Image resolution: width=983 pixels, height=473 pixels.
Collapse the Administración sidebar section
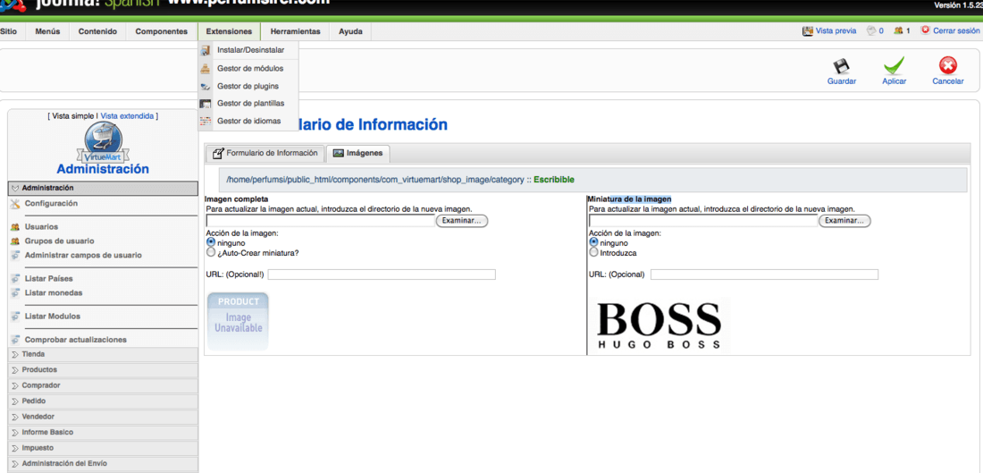tap(103, 188)
